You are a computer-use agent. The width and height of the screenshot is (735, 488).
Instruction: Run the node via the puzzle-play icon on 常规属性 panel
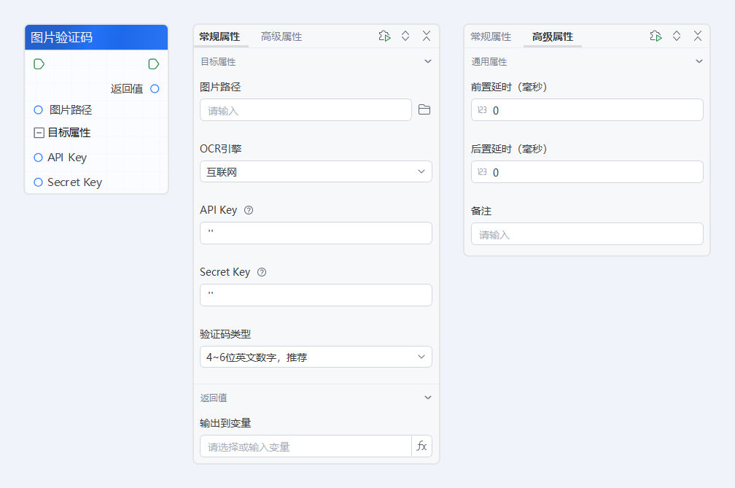pos(384,36)
